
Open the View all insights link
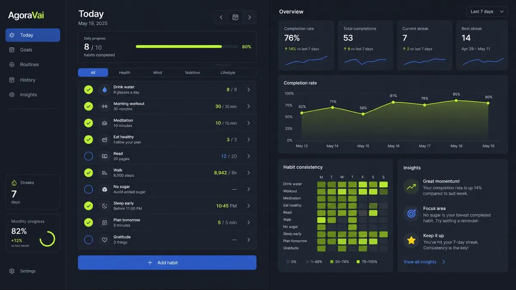(x=424, y=262)
